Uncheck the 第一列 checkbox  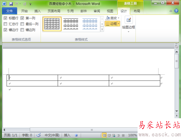click(x=22, y=18)
